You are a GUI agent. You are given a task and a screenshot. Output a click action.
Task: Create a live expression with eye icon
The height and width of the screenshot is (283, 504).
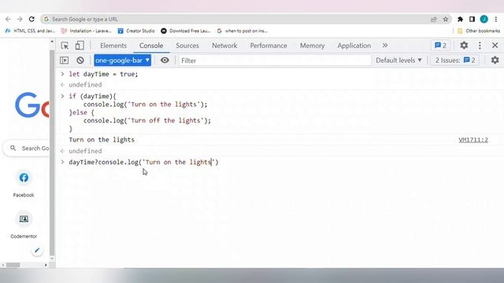click(x=165, y=61)
